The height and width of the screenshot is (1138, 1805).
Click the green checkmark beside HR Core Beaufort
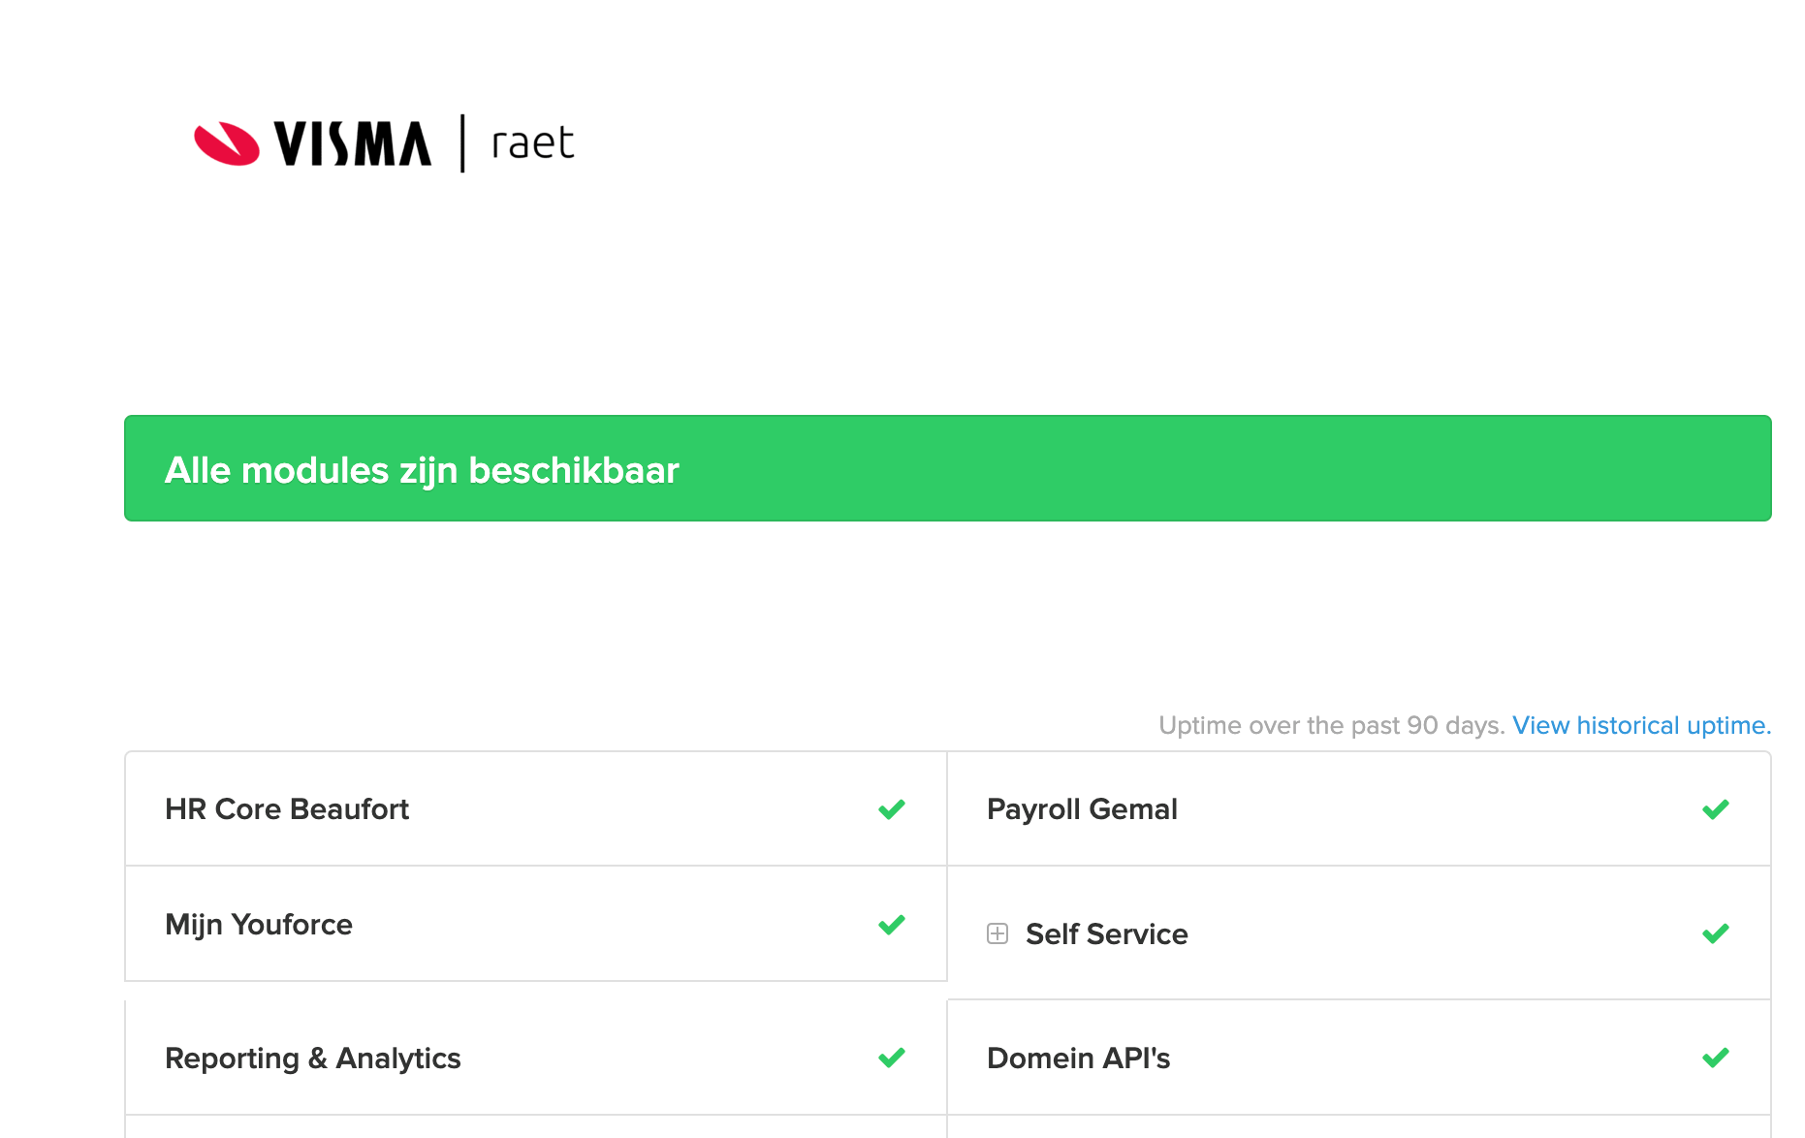890,808
